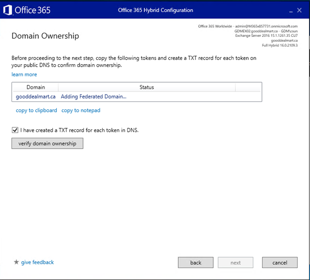Click copy to clipboard link
This screenshot has width=310, height=280.
(x=36, y=110)
